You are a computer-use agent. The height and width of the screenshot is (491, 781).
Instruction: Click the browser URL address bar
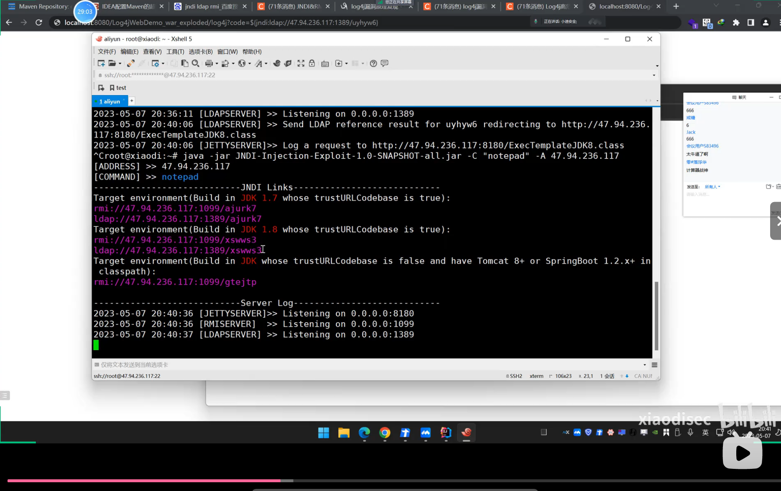click(293, 23)
